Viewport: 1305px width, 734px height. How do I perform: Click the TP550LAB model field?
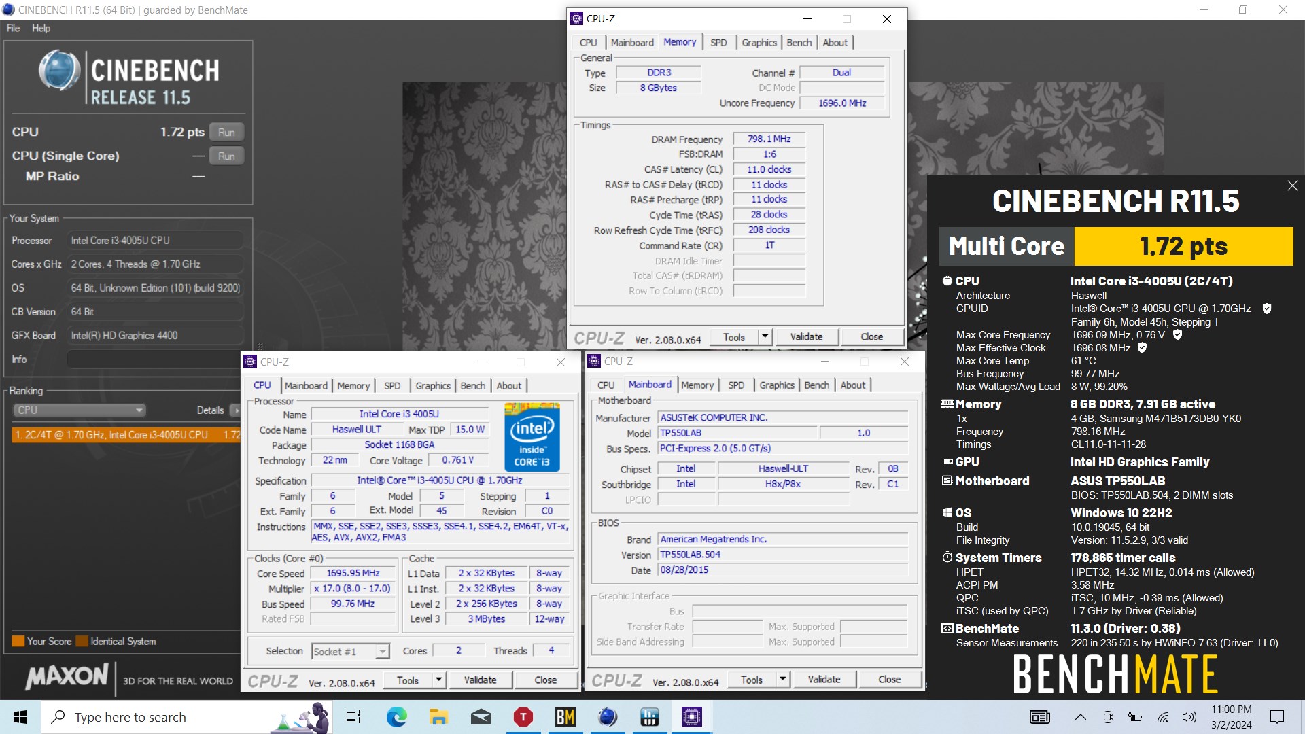click(x=737, y=433)
